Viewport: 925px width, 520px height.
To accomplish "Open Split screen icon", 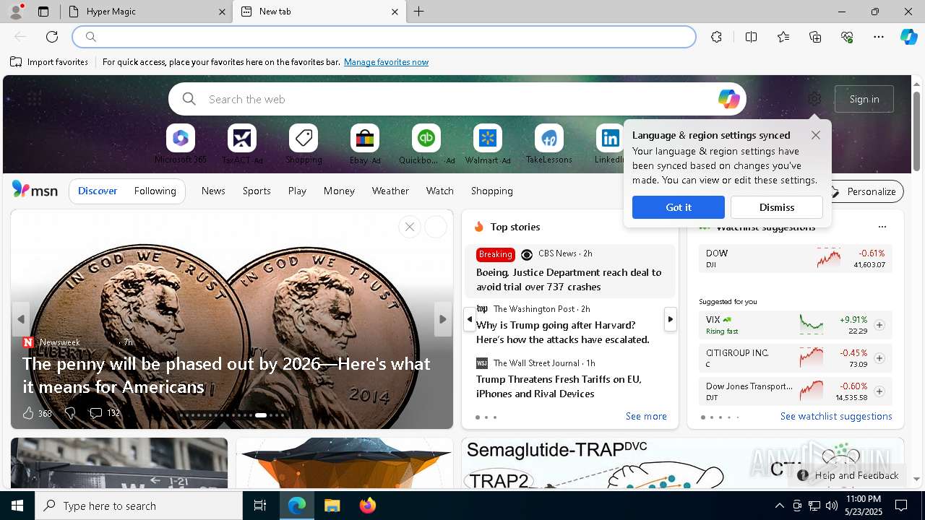I will [x=751, y=37].
